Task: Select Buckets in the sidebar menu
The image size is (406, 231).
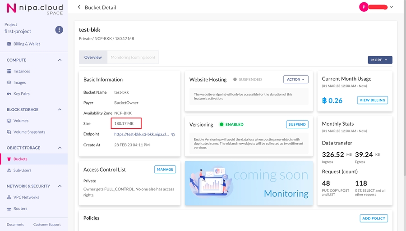Action: pos(20,159)
